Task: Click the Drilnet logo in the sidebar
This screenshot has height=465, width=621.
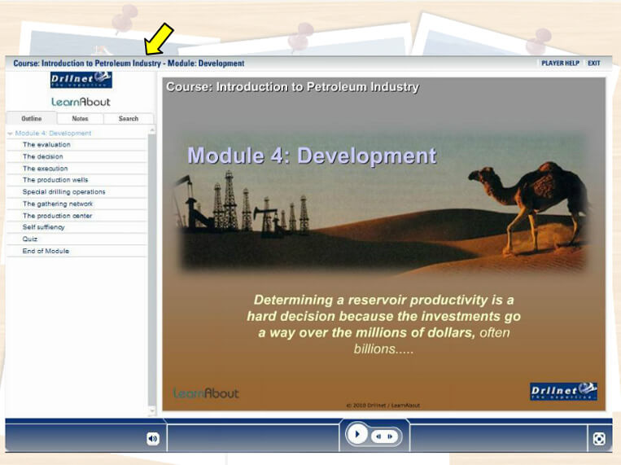Action: pyautogui.click(x=81, y=80)
